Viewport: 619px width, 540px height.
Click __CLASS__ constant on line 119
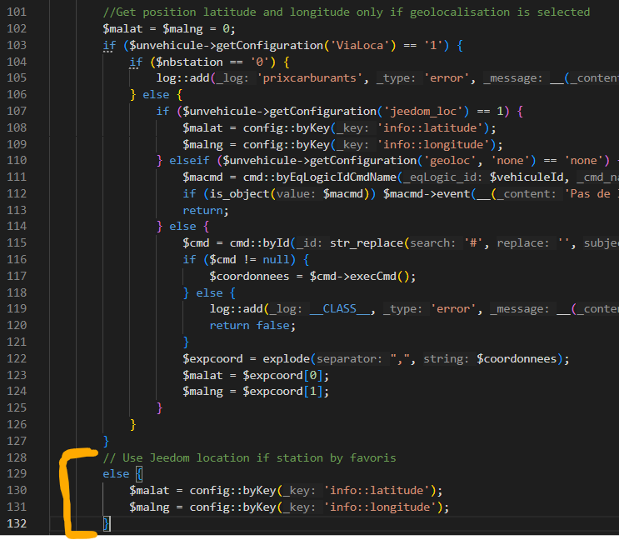[340, 309]
